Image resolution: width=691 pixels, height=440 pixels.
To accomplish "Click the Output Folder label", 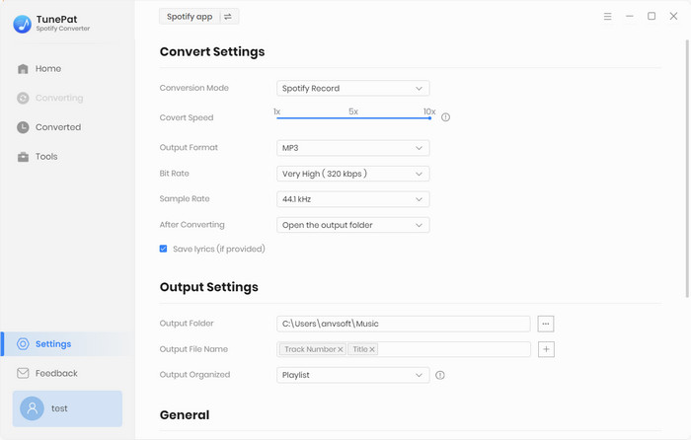I will coord(187,324).
